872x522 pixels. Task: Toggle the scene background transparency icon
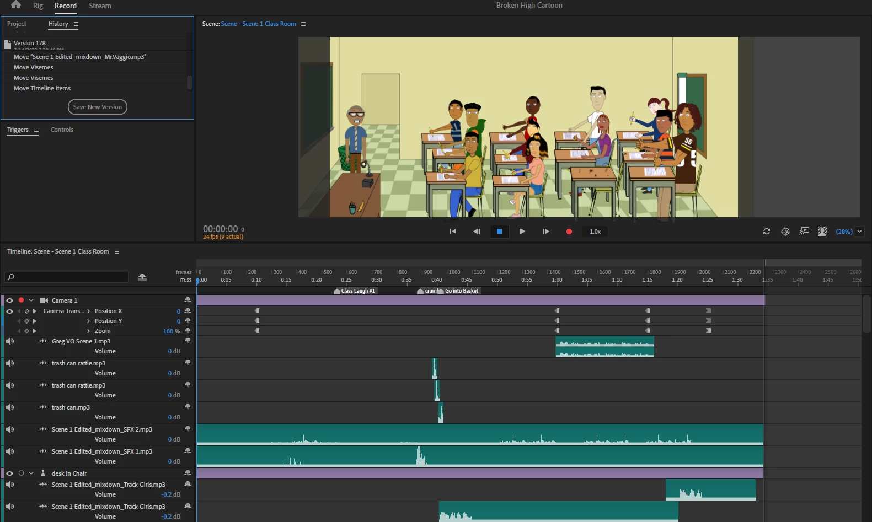coord(822,232)
